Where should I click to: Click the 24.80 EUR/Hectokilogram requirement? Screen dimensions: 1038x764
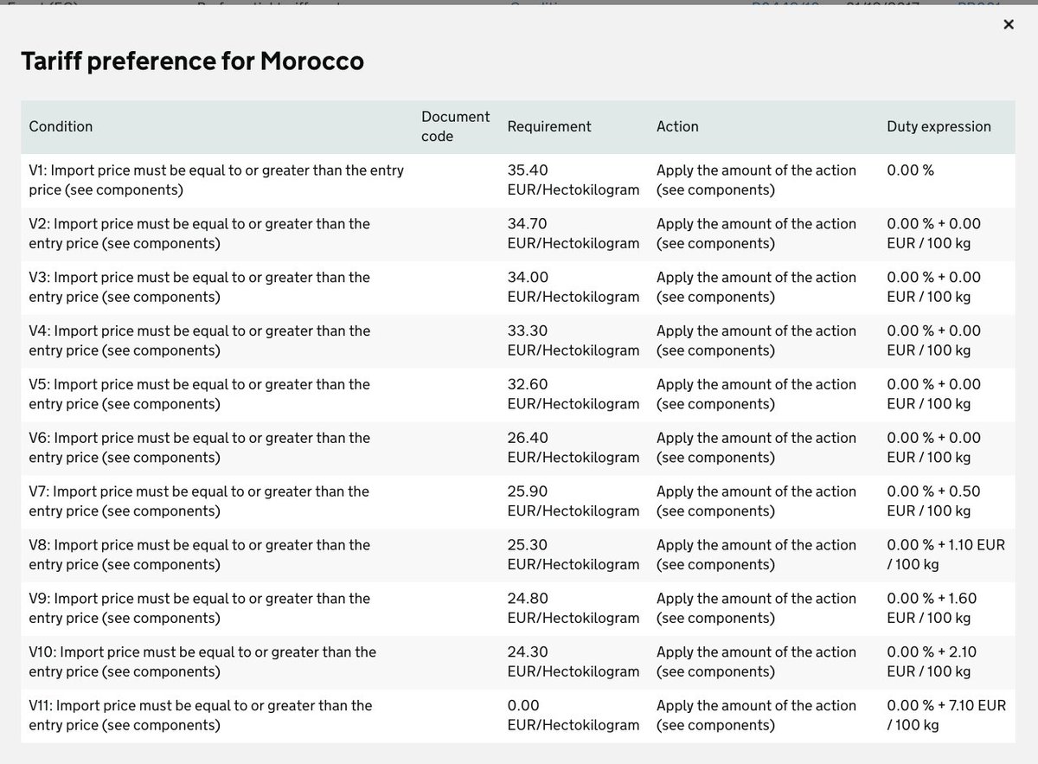point(573,609)
